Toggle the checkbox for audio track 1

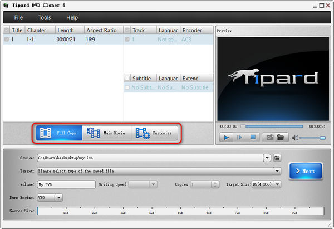point(127,39)
